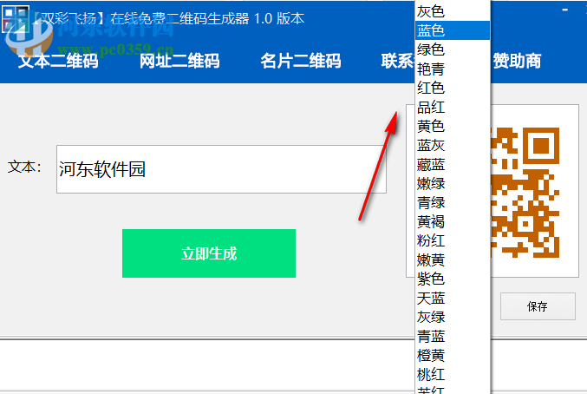
Task: Click the 立即生成 button
Action: pos(209,253)
